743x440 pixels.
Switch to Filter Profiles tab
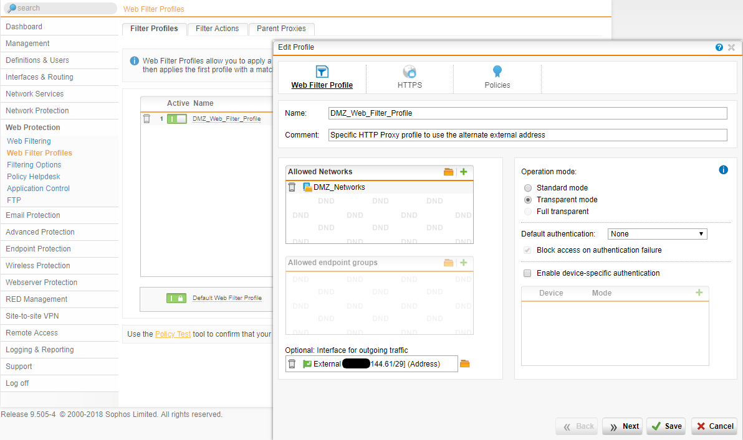154,29
